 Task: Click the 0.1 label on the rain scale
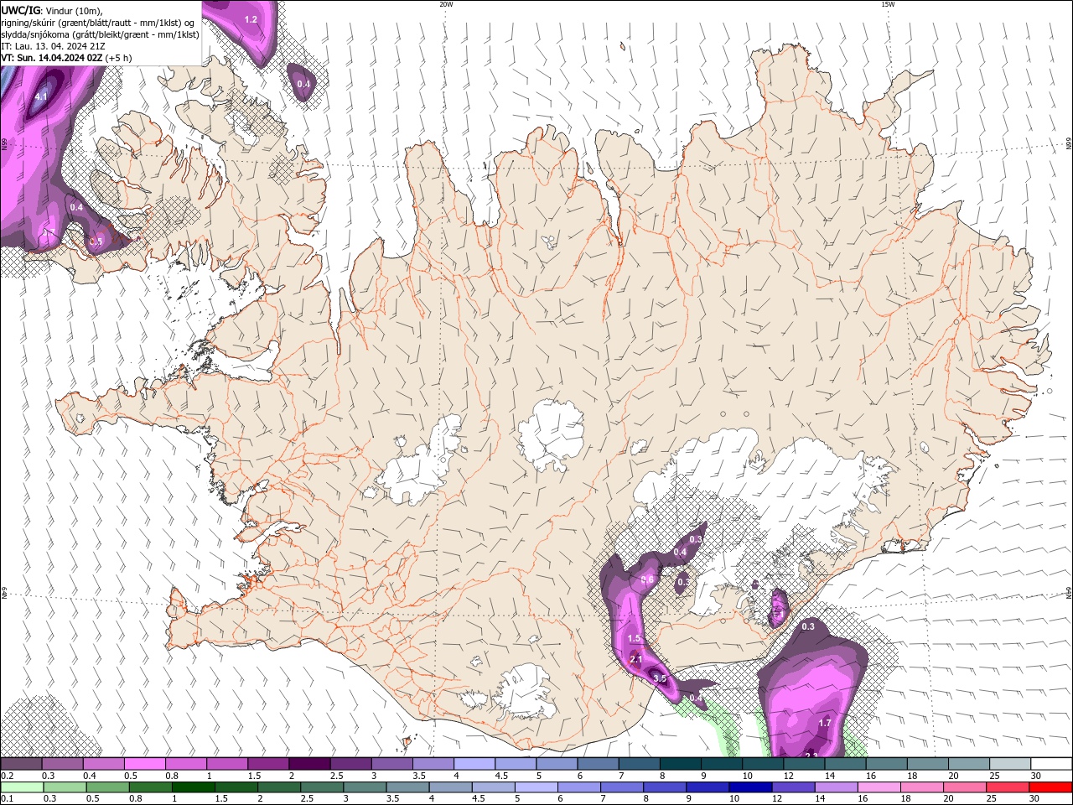tap(7, 799)
